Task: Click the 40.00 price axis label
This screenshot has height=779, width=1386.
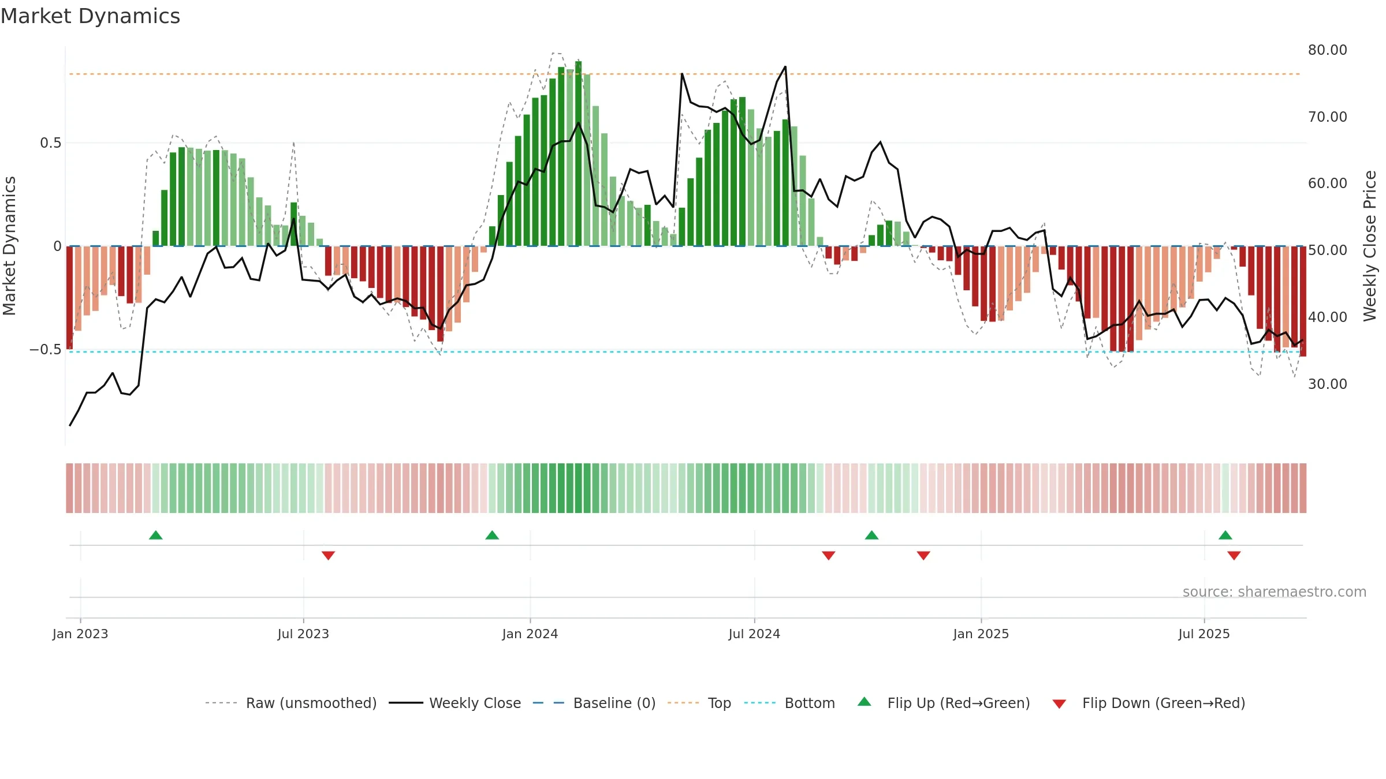Action: (1328, 317)
